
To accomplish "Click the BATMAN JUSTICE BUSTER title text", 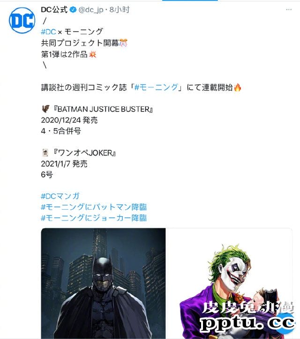I will pyautogui.click(x=103, y=109).
